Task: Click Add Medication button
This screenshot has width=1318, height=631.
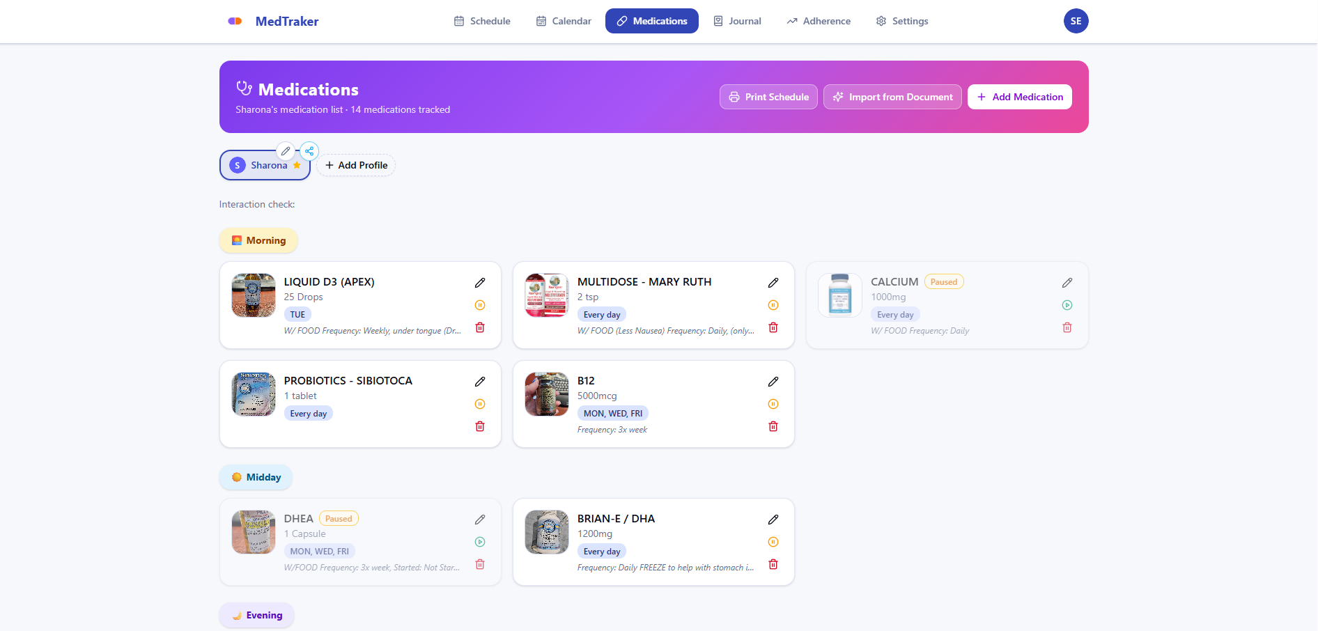Action: pyautogui.click(x=1020, y=97)
